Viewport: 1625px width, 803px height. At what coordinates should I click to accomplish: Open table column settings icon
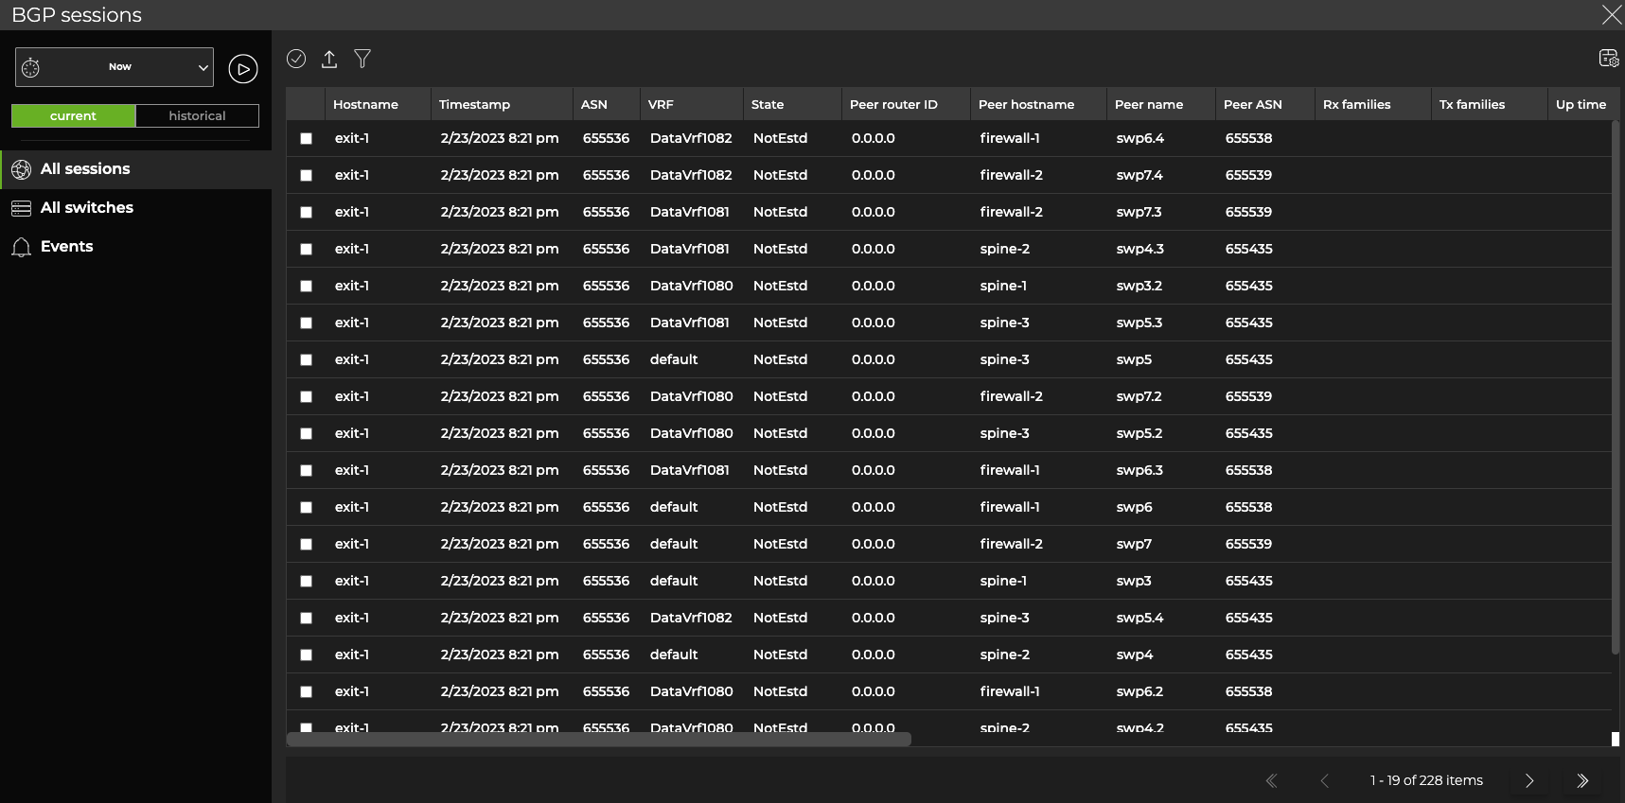pyautogui.click(x=1608, y=59)
